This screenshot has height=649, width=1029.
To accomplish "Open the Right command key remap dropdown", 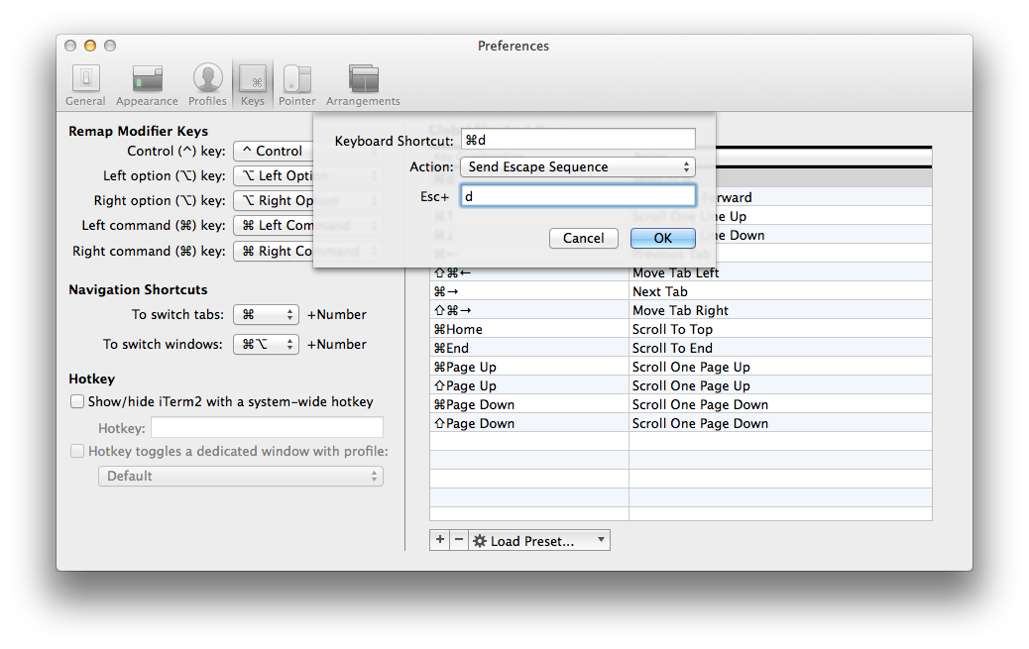I will [307, 252].
